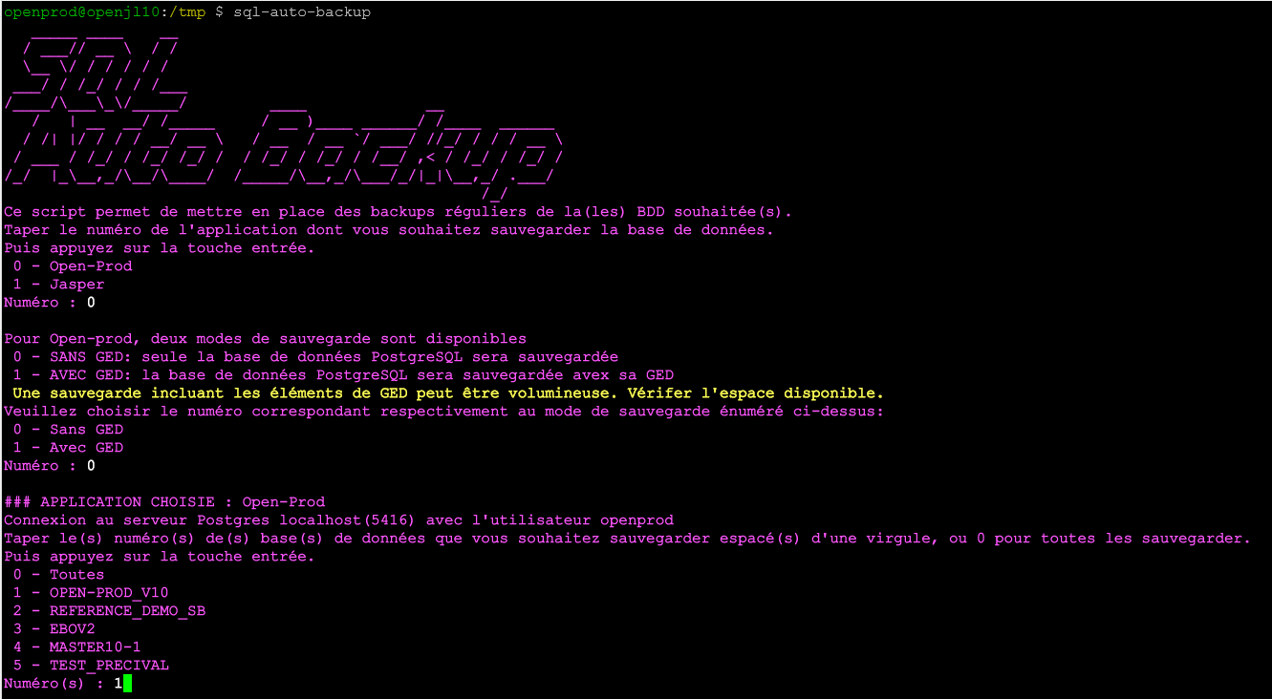
Task: Click the yellow GED backup size warning
Action: [x=448, y=393]
